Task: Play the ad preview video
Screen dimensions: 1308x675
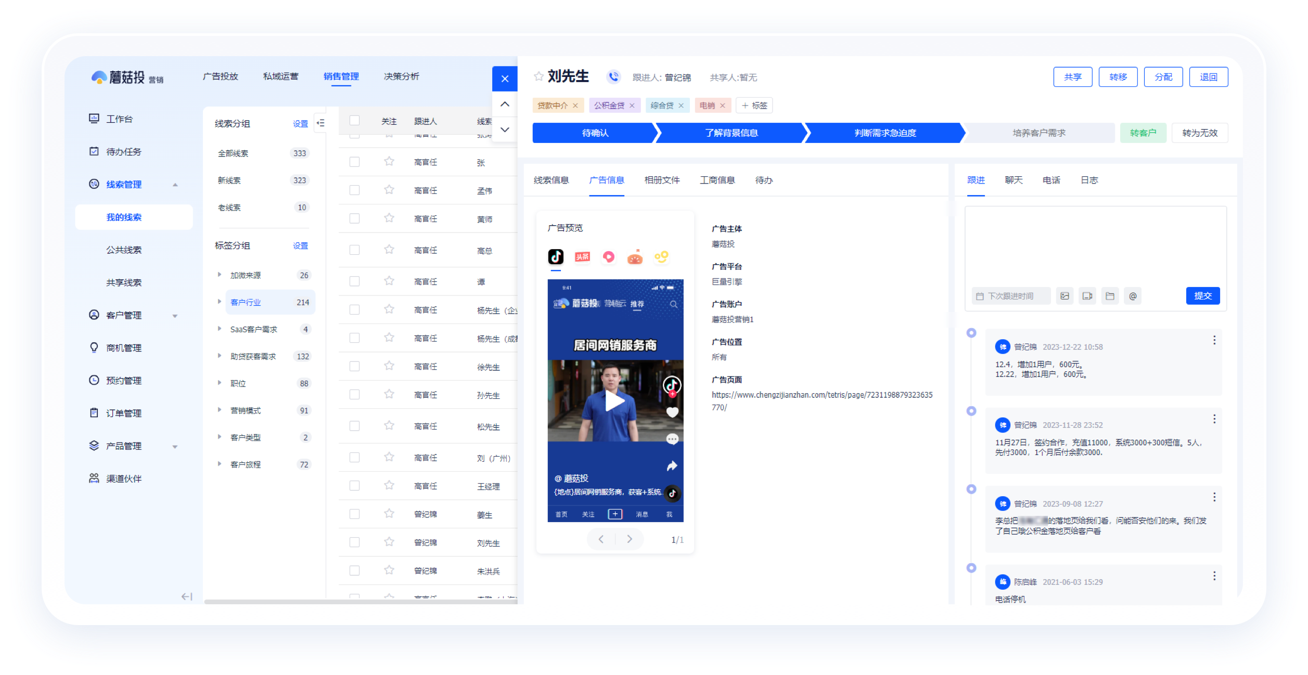Action: point(615,401)
